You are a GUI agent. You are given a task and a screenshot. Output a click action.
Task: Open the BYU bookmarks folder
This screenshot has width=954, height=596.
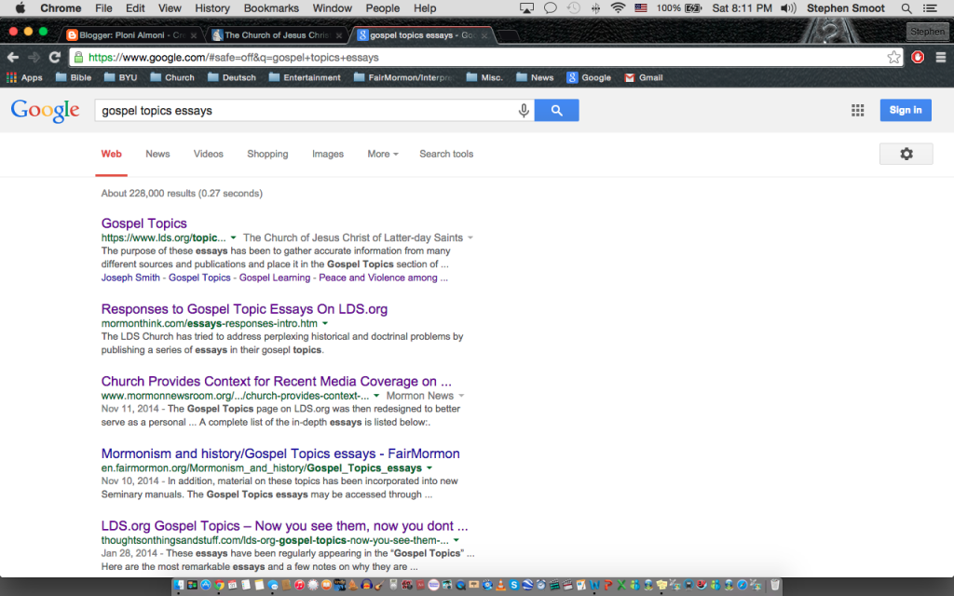point(120,77)
